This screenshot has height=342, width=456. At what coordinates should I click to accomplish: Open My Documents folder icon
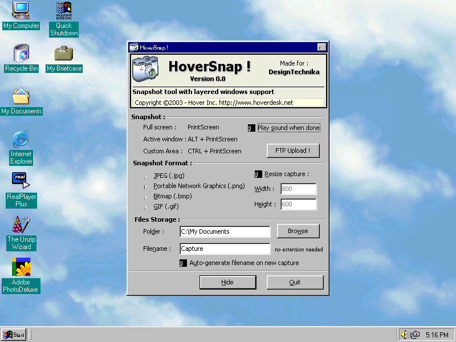click(x=21, y=101)
